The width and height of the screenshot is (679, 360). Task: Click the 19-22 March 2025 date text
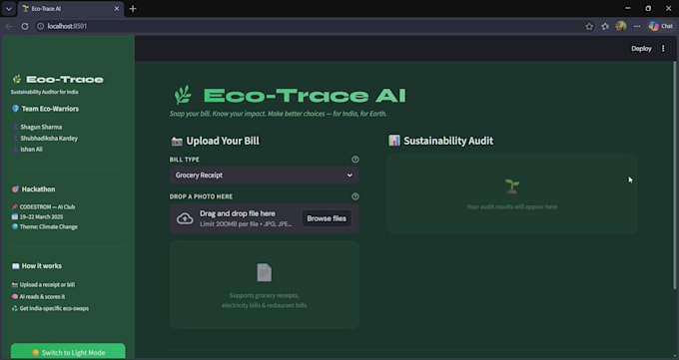pos(41,216)
